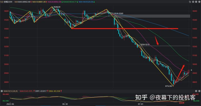The width and height of the screenshot is (201, 106).
Task: Open main chart settings gear icon
Action: tap(199, 2)
